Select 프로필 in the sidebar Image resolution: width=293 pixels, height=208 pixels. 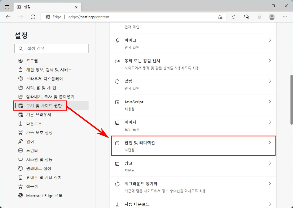point(51,61)
